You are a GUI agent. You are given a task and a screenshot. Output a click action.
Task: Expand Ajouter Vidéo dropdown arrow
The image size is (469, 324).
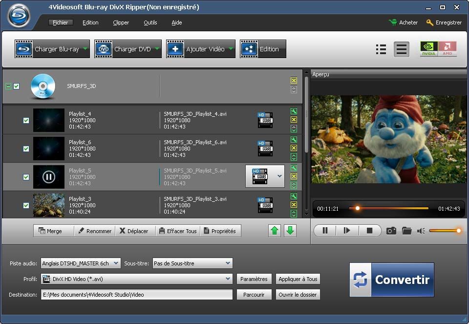(x=231, y=49)
